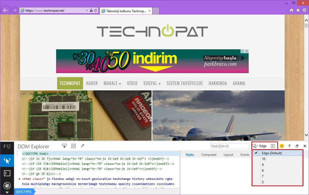
Task: Close the ad with its X icon
Action: 247,51
